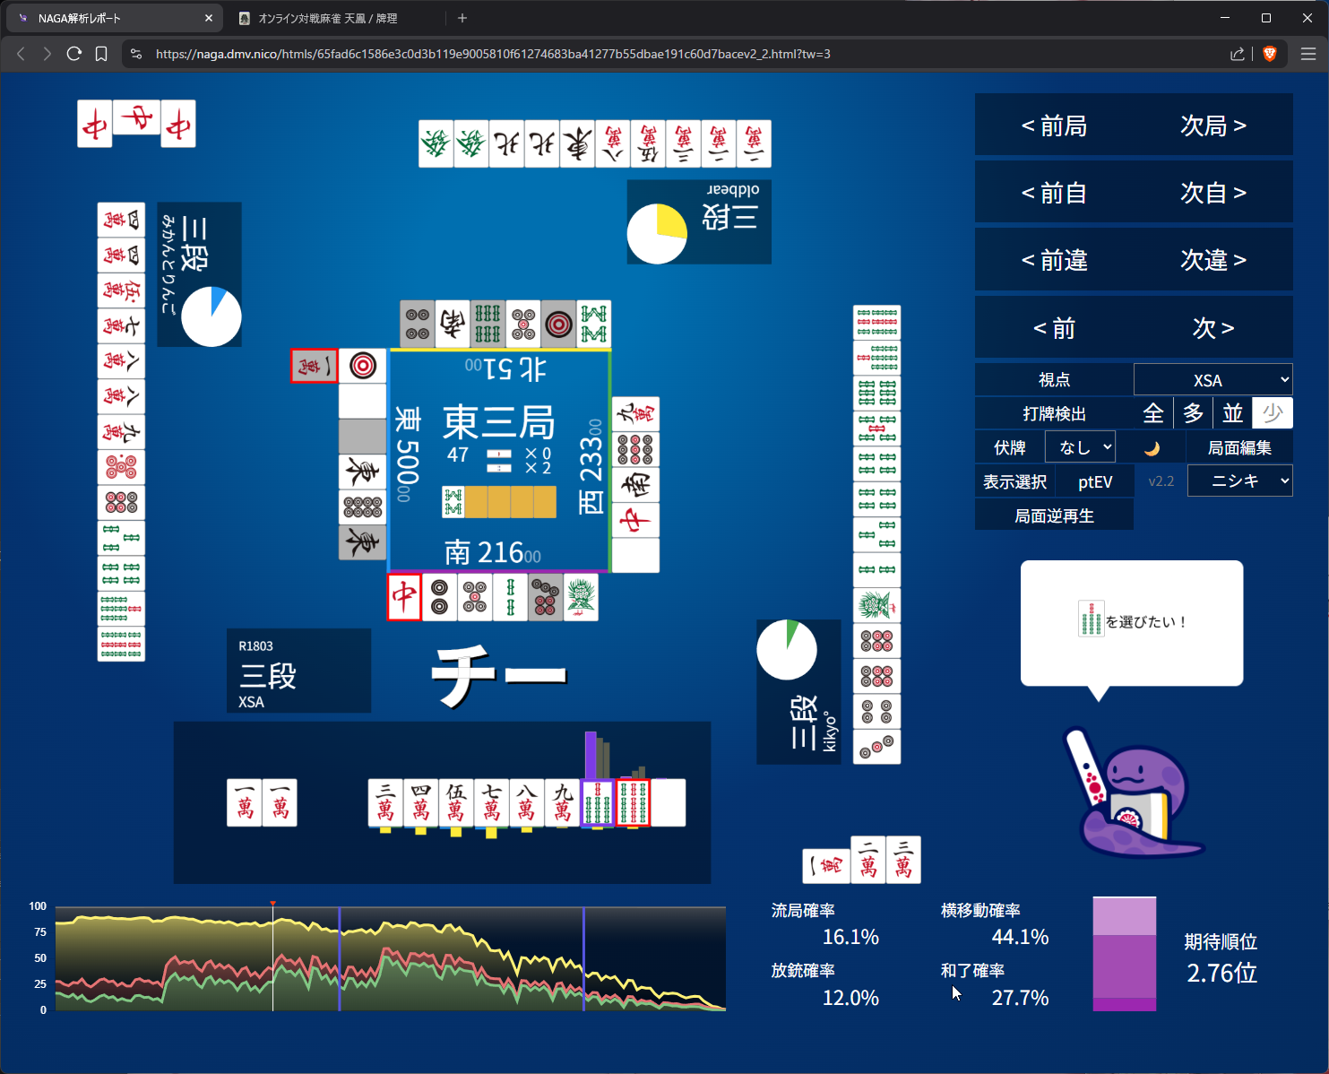The height and width of the screenshot is (1074, 1329).
Task: Click the 3-man tile in hand
Action: [x=385, y=802]
